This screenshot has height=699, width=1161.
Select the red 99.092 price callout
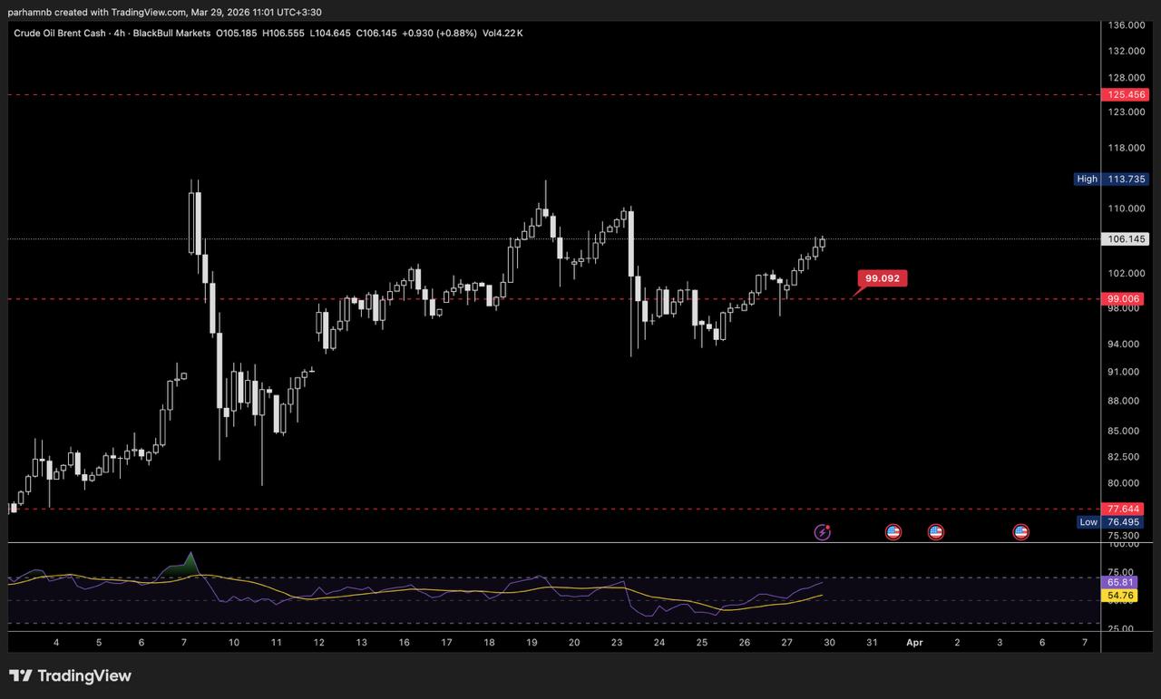point(882,278)
